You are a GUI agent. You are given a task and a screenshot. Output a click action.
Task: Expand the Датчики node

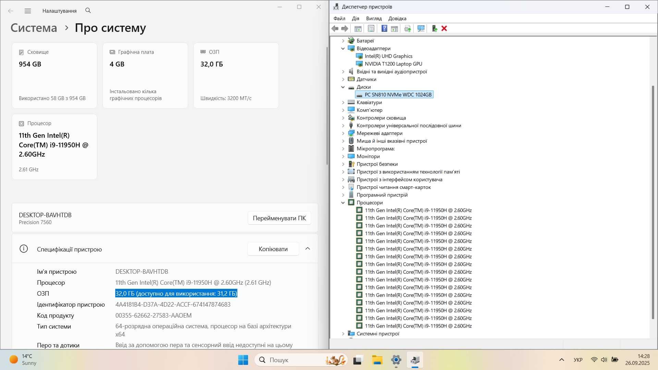(343, 79)
